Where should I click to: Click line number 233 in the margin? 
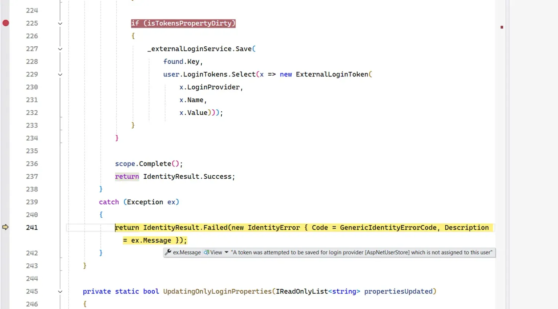[x=32, y=125]
